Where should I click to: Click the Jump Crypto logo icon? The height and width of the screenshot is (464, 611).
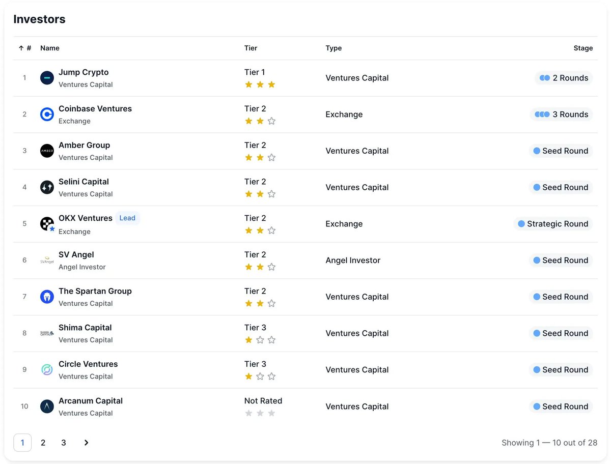tap(47, 78)
